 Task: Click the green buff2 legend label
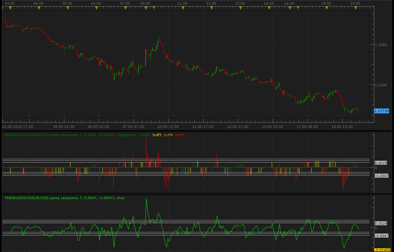[146, 135]
